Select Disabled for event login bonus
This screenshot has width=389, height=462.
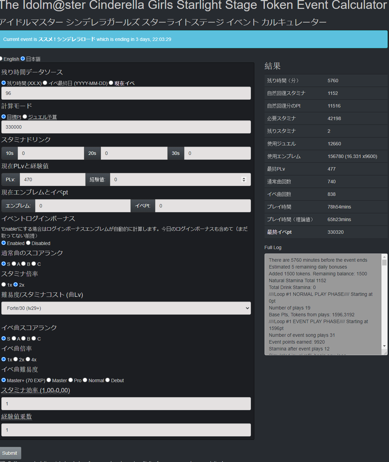click(28, 243)
